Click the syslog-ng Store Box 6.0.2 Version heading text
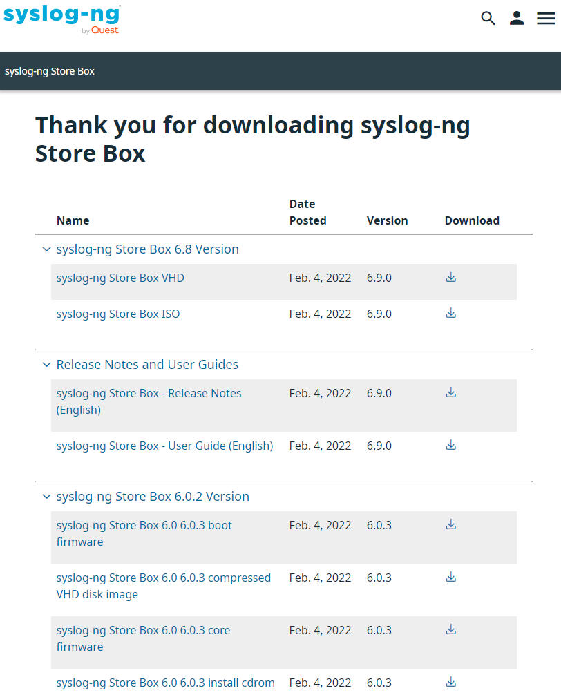 [153, 497]
